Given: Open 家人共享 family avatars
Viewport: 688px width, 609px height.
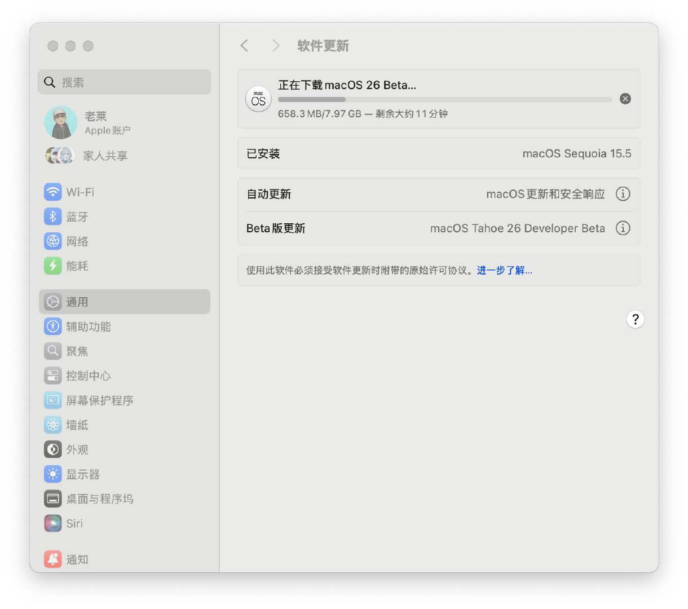Looking at the screenshot, I should pyautogui.click(x=60, y=155).
